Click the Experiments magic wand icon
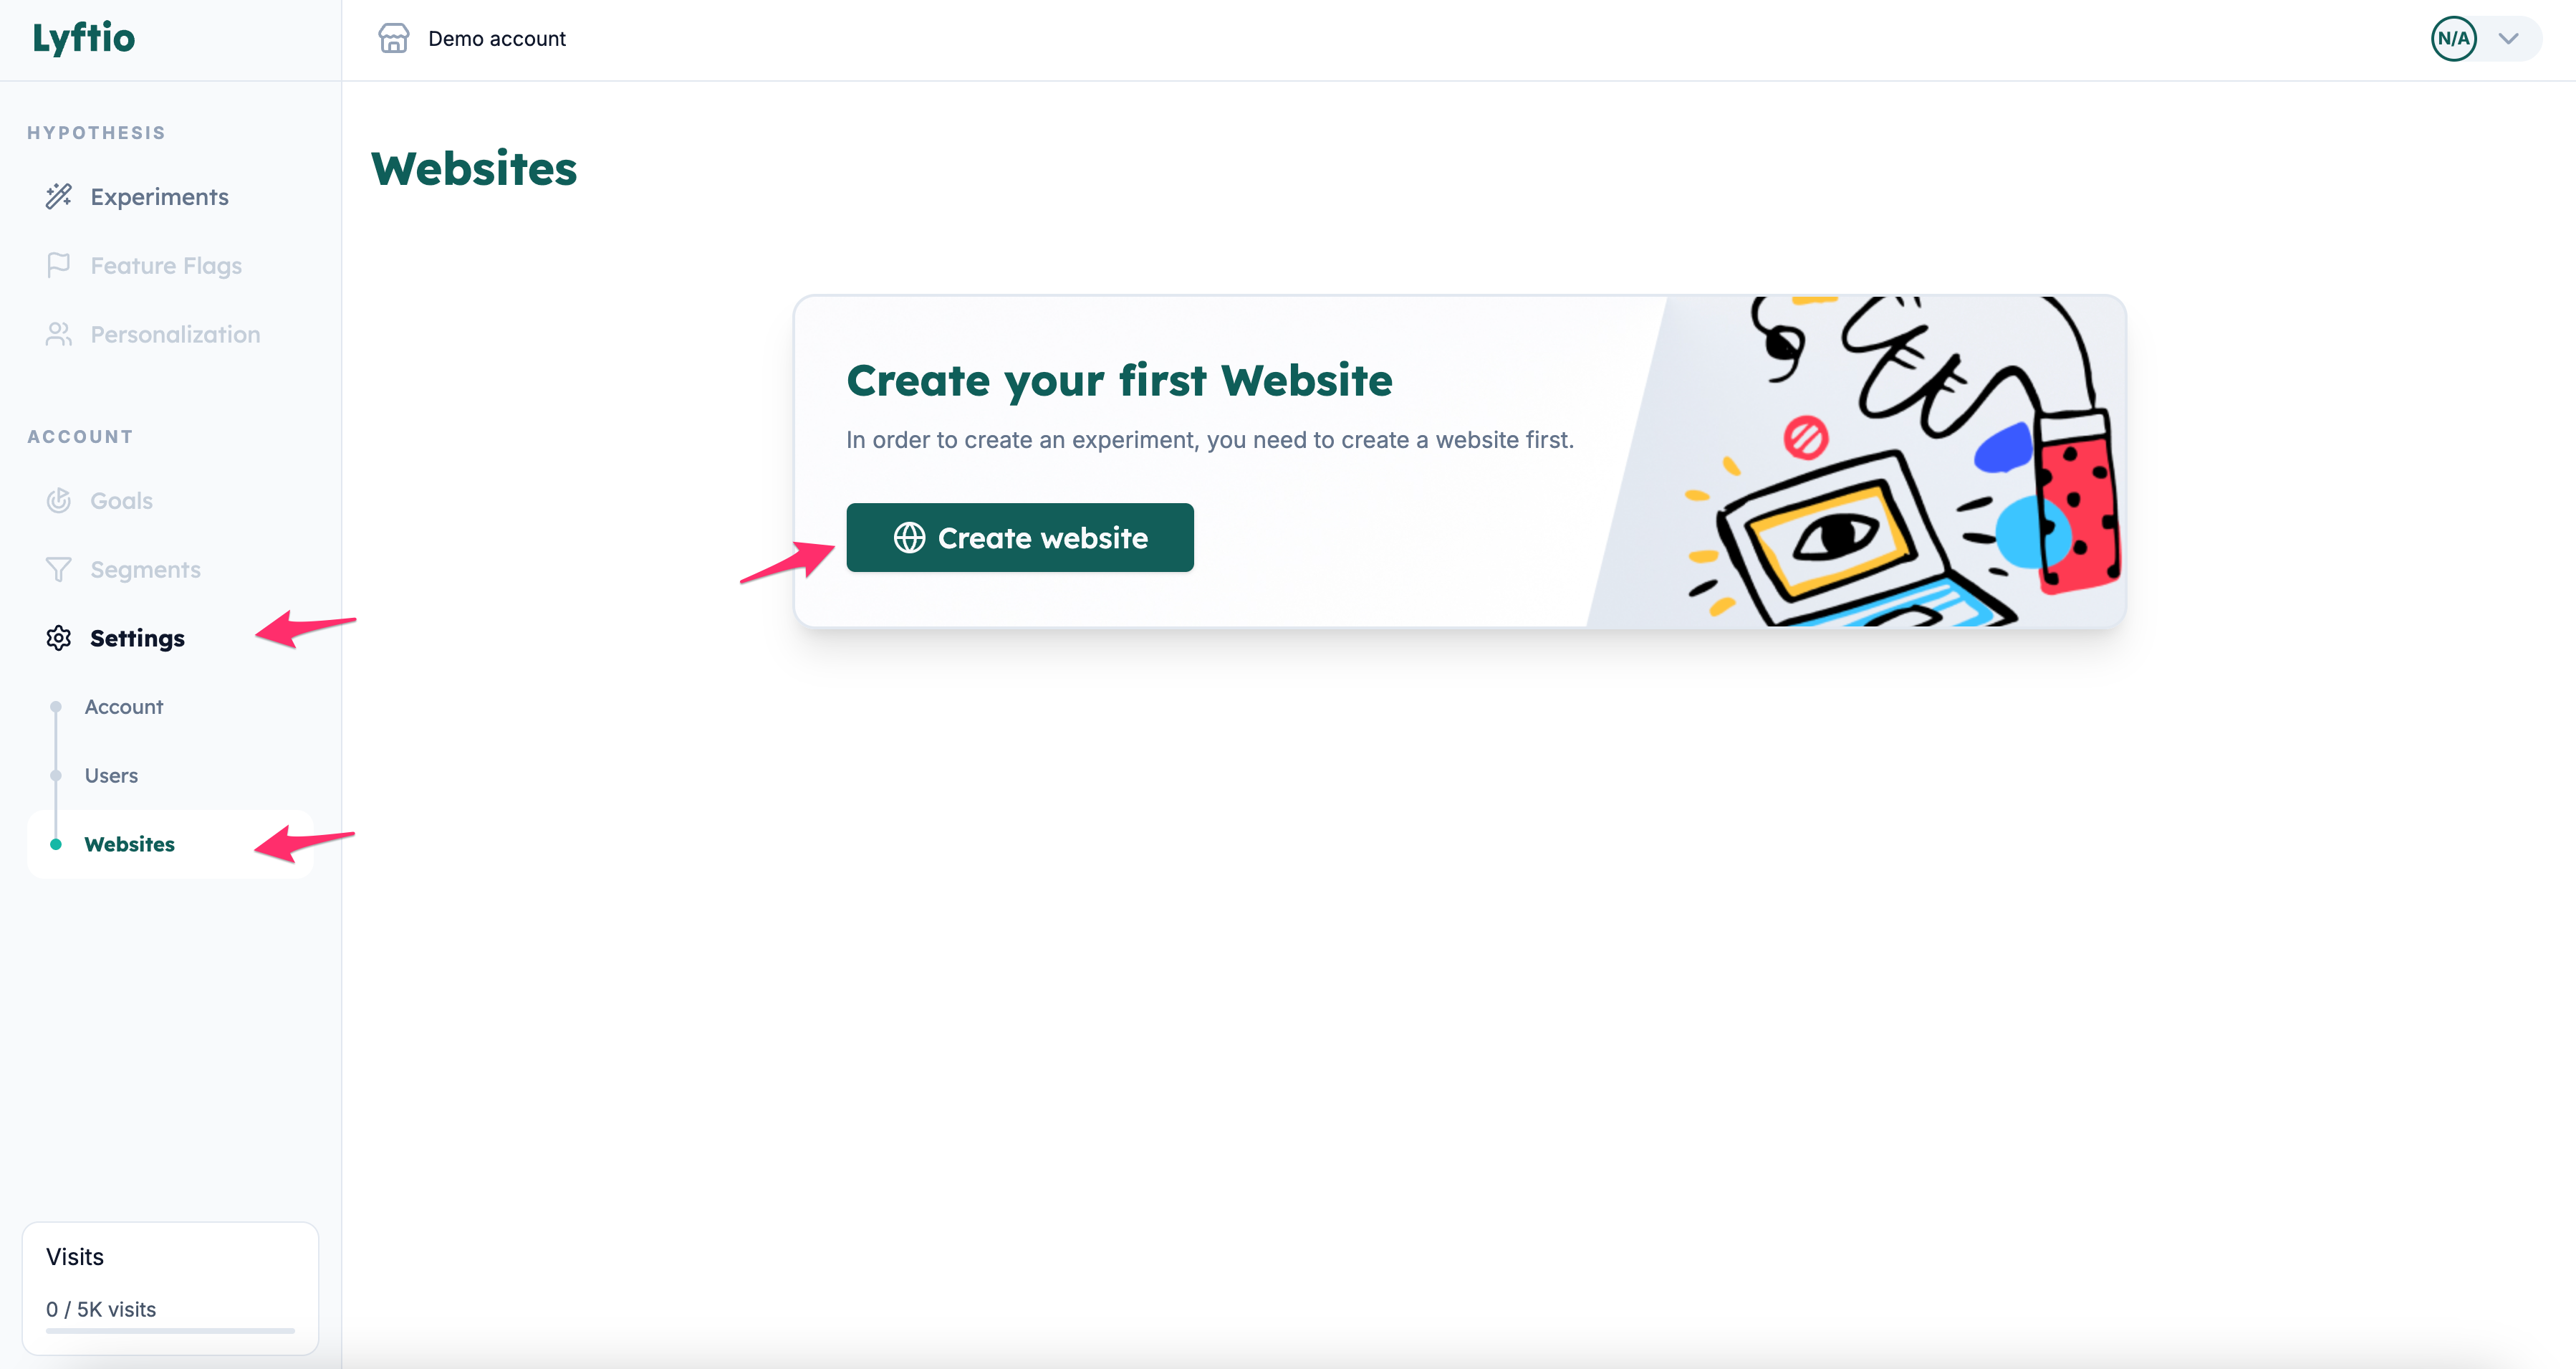2576x1369 pixels. click(x=59, y=196)
